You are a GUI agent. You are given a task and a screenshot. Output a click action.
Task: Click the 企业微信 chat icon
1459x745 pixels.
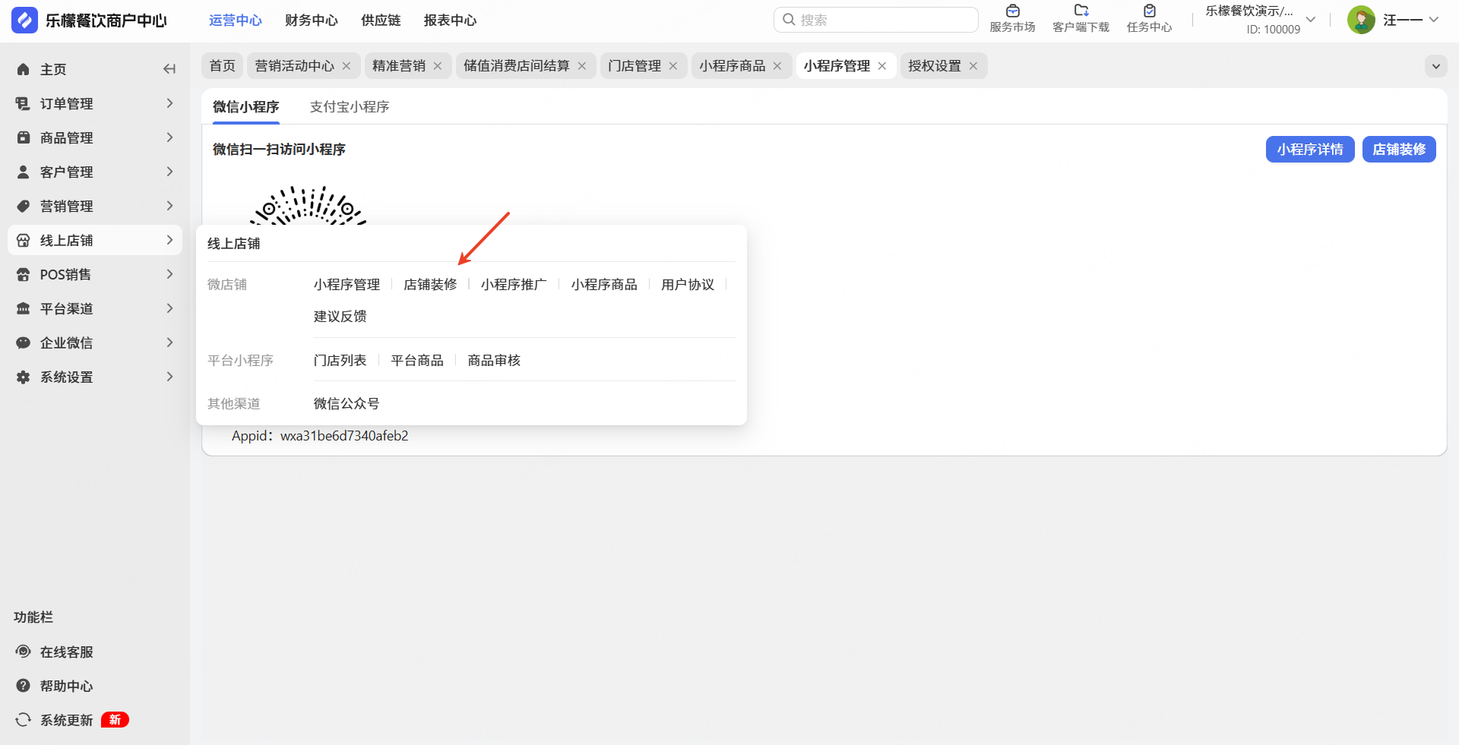[x=24, y=343]
